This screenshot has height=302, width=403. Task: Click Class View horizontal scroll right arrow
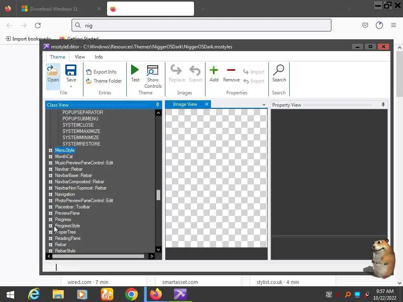(x=152, y=256)
